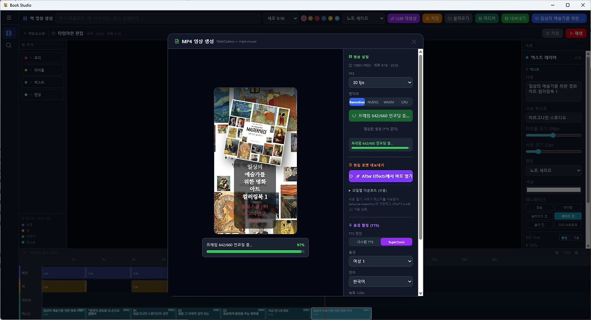Click the green 프레임 인코딩 중 button
Viewport: 591px width, 320px height.
(380, 116)
